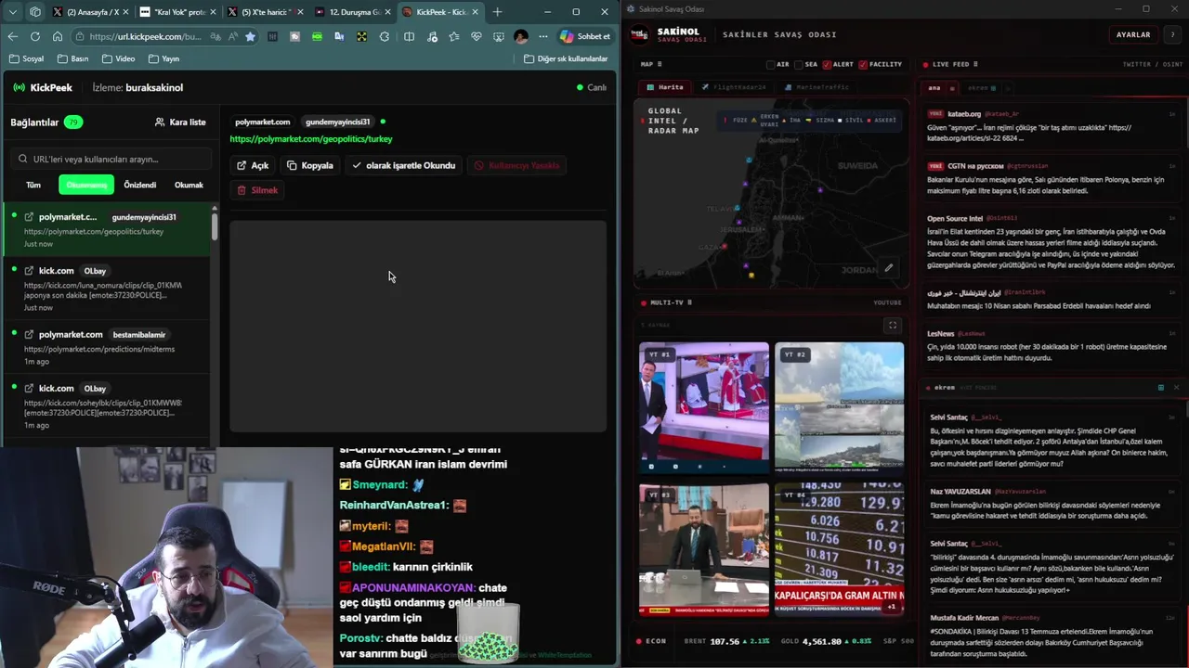Click the Sohbet et Copilot button

click(585, 36)
